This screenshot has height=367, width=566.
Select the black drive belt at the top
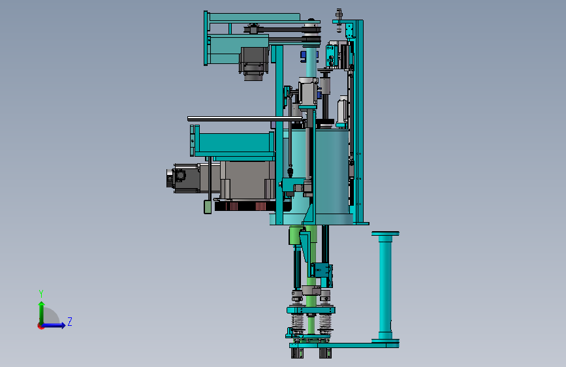coord(283,29)
